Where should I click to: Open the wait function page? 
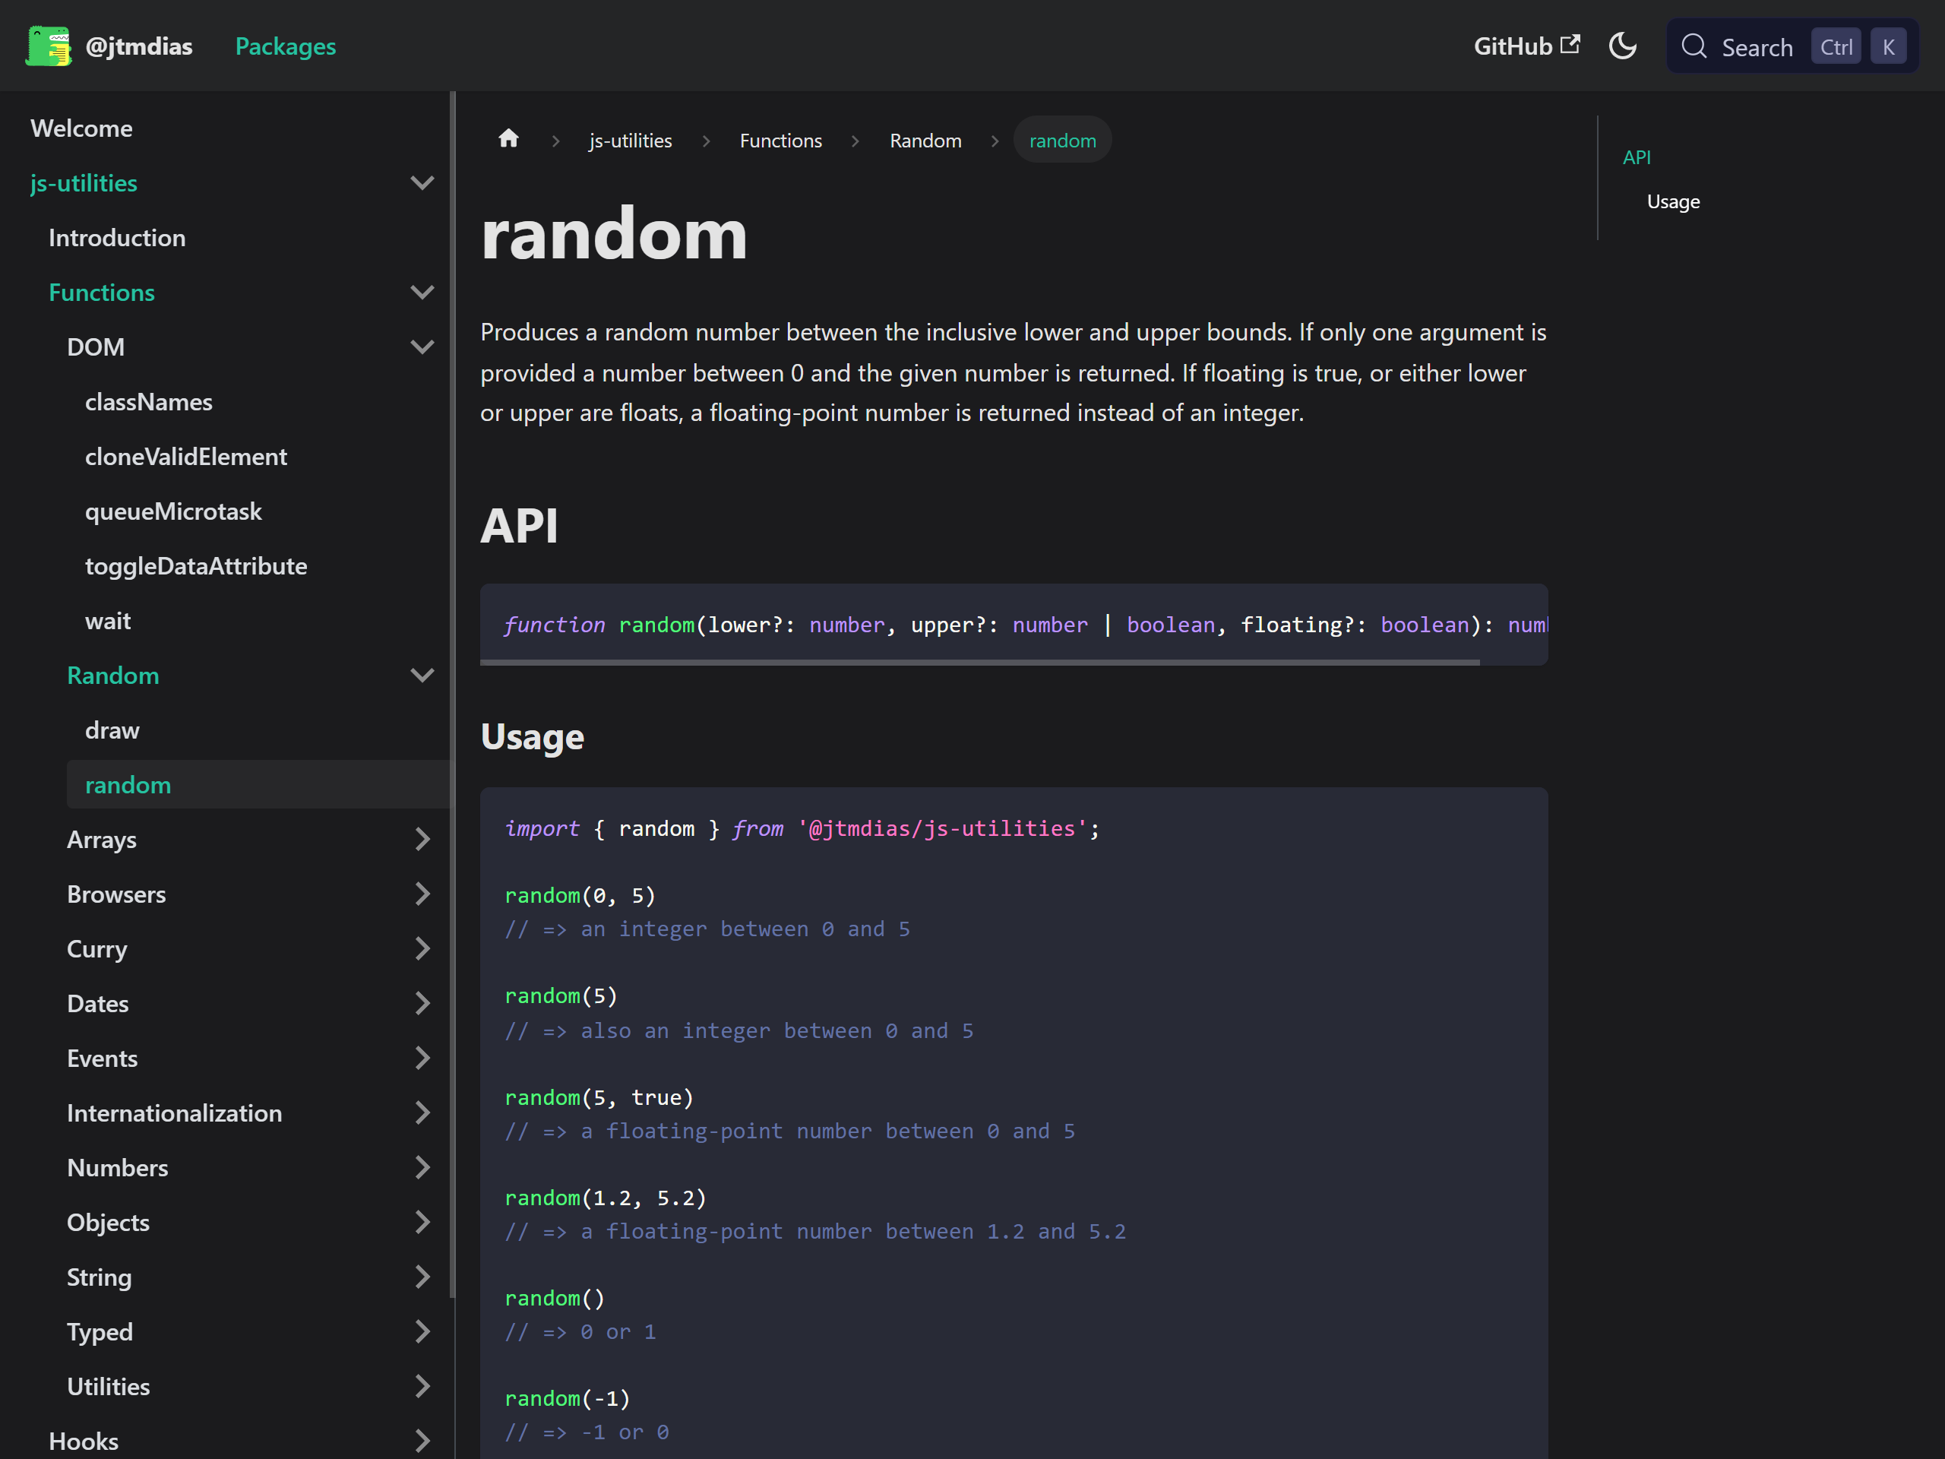tap(107, 621)
